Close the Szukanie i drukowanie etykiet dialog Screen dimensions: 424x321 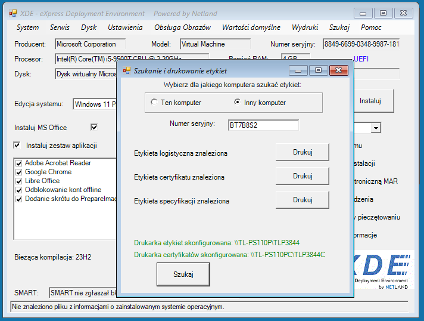(338, 70)
